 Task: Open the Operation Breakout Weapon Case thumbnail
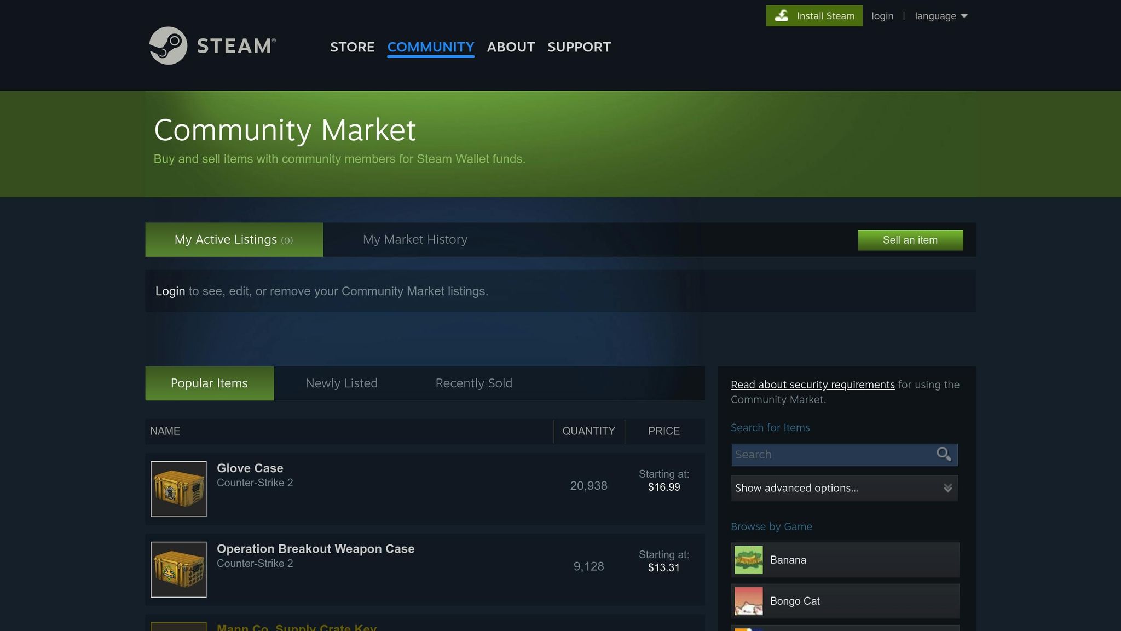pyautogui.click(x=178, y=569)
